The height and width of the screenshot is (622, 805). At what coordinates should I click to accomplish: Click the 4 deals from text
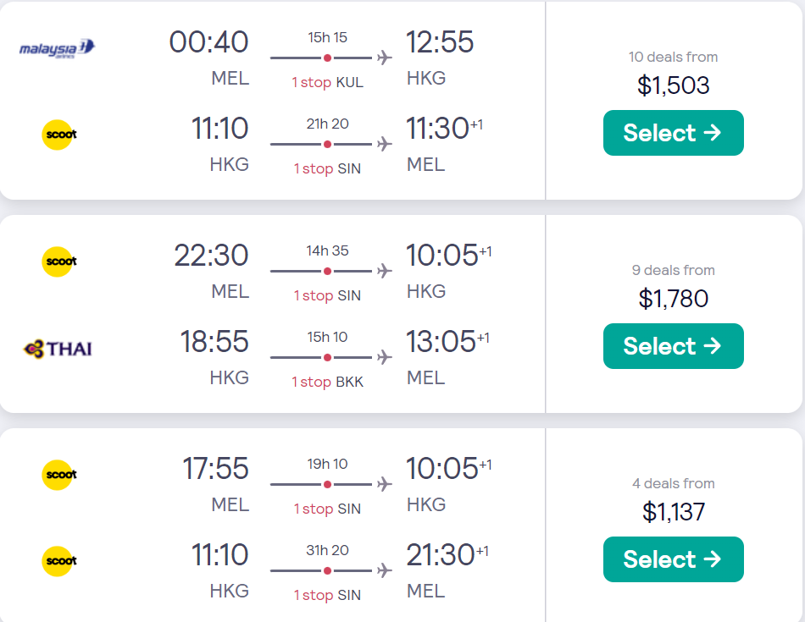[673, 483]
